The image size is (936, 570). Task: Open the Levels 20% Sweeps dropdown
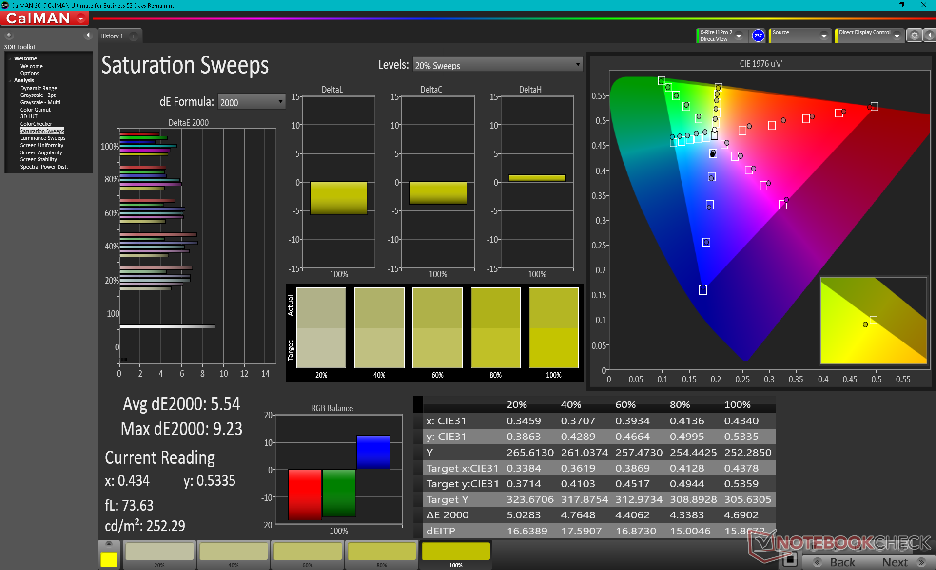coord(498,65)
